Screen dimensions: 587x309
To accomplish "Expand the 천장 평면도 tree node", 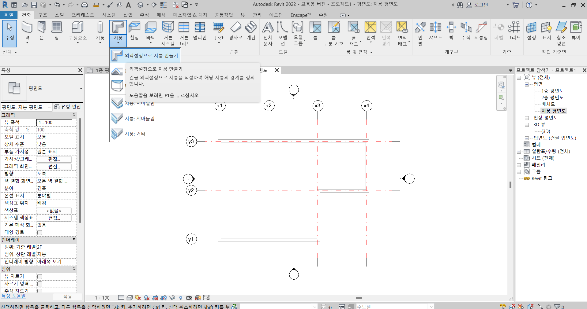I will 527,118.
